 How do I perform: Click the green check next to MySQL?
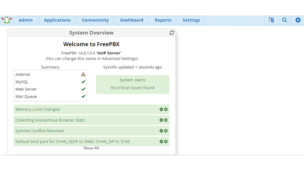(x=83, y=82)
